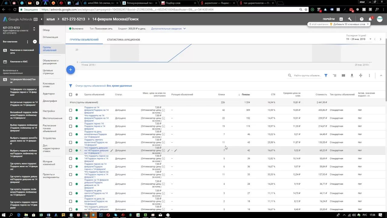Open 'Аудитории' in the page menu
Viewport: 387px width, 218px height.
49,94
